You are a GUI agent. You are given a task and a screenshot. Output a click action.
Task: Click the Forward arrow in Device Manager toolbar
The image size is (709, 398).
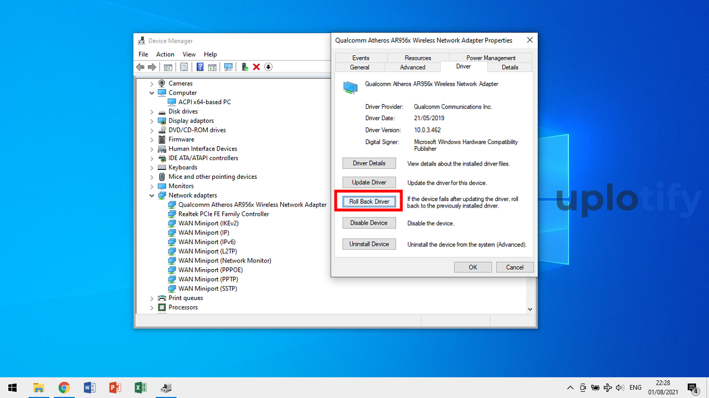152,67
